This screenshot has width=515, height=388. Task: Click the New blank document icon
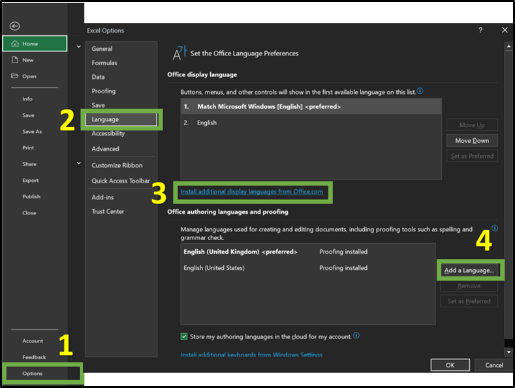coord(15,60)
